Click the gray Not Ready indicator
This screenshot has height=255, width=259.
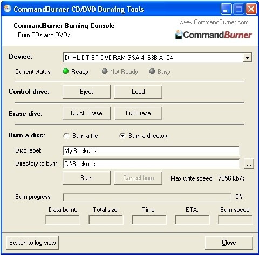tap(105, 71)
